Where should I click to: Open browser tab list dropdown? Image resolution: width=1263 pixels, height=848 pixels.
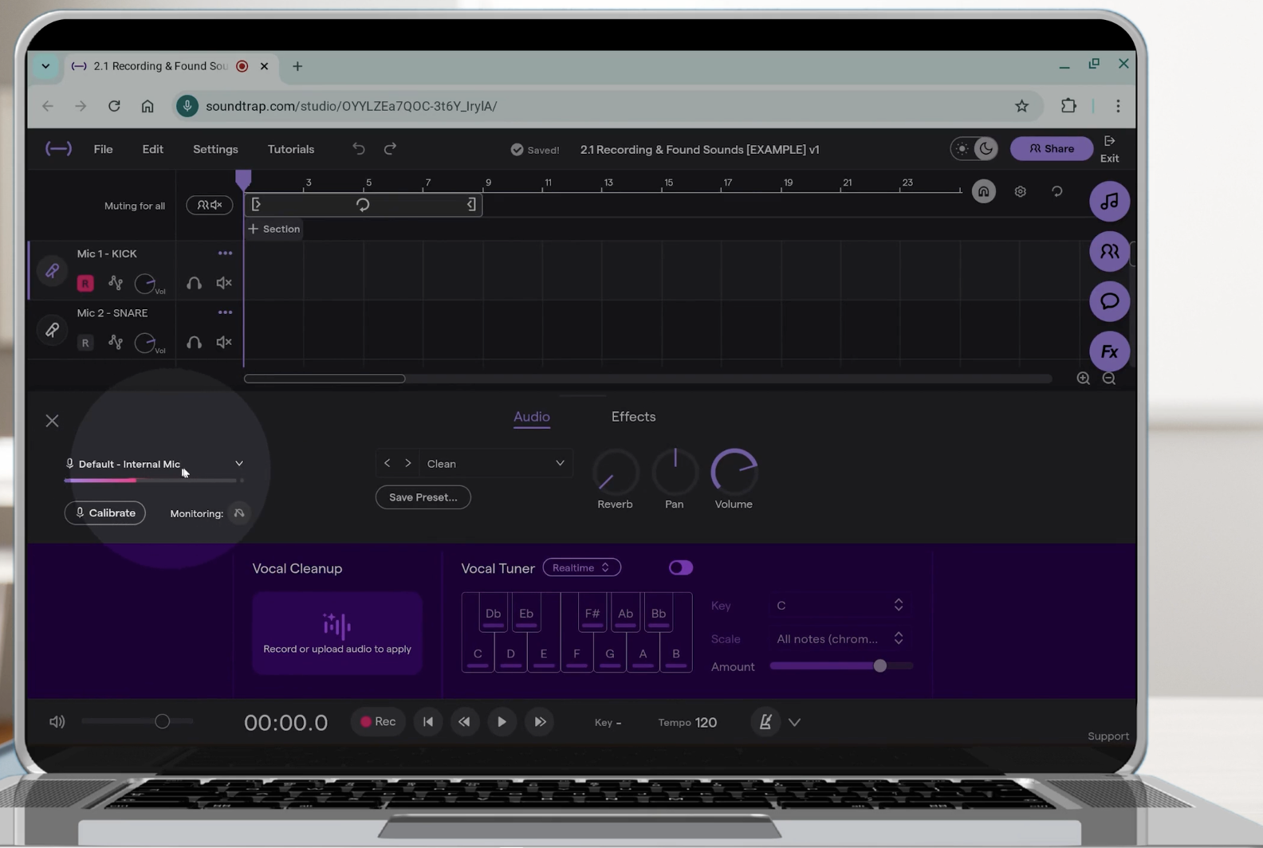point(45,66)
